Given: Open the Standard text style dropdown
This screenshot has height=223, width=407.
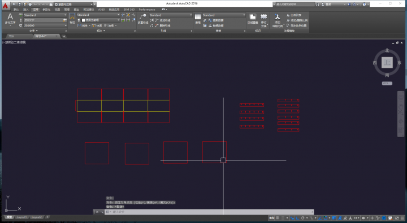Looking at the screenshot, I should 45,15.
